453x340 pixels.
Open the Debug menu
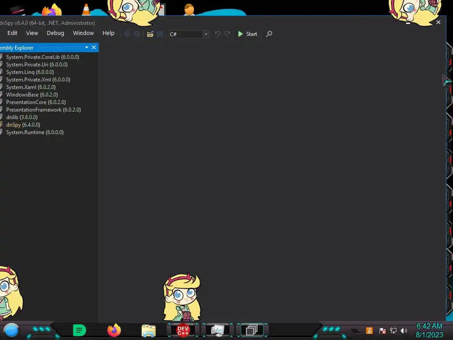coord(55,33)
